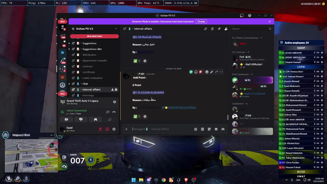Add the red X quick reaction
Viewport: 327px width, 184px height.
coord(201,72)
